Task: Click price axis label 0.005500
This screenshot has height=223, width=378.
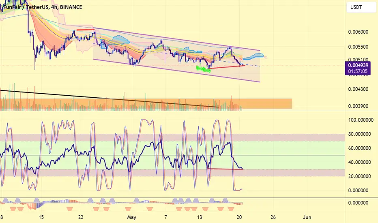Action: [358, 47]
